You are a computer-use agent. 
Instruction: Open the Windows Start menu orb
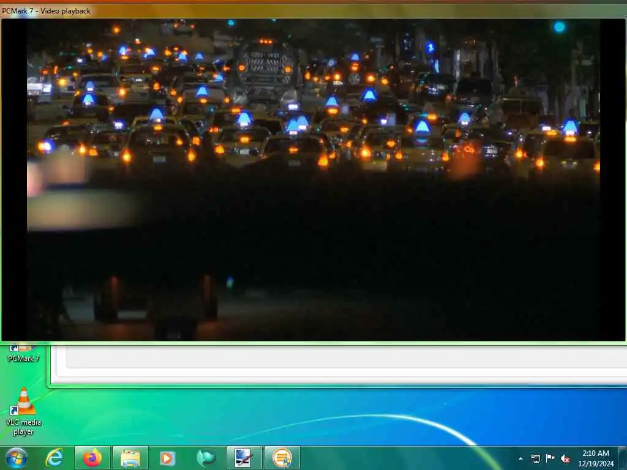coord(17,458)
